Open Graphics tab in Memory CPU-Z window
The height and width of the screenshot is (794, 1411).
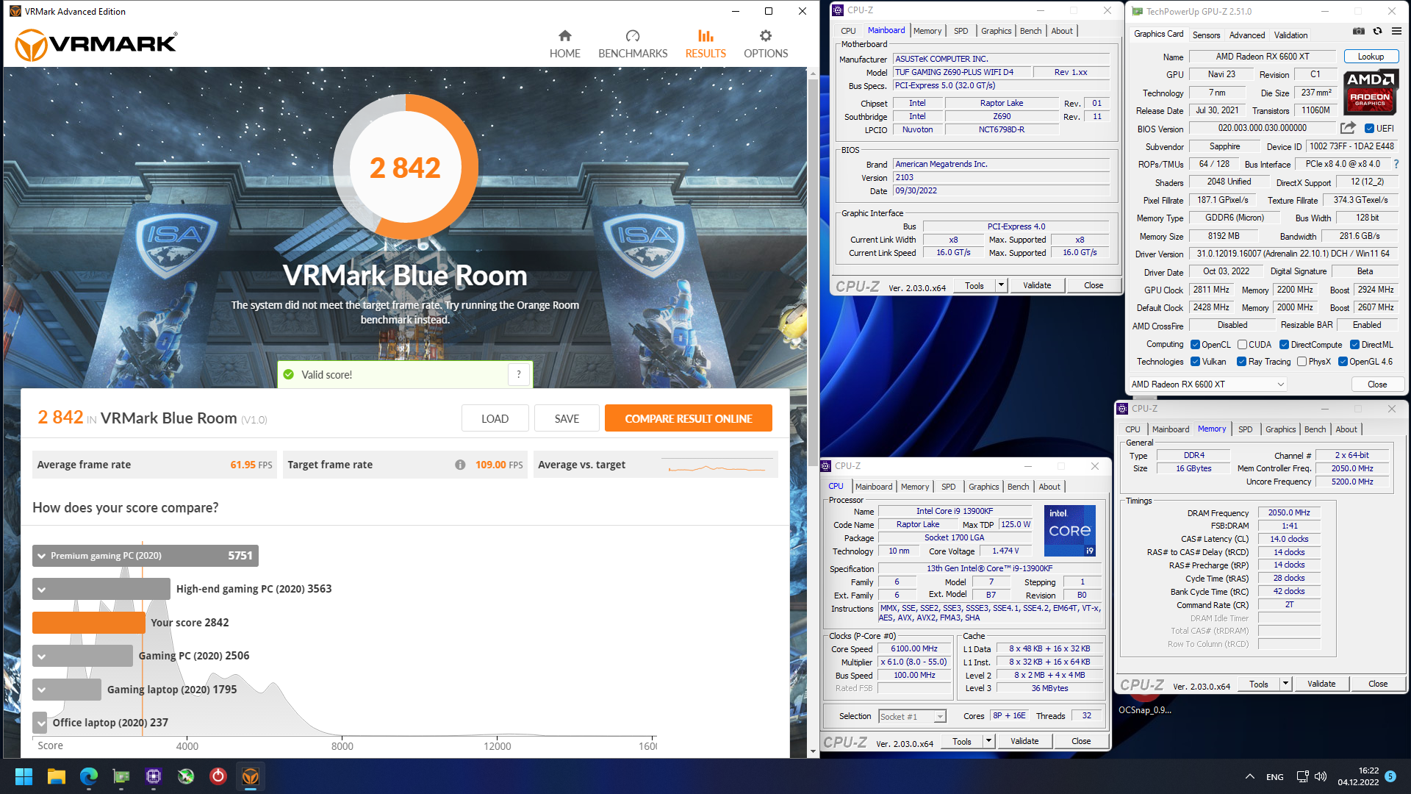coord(1280,429)
